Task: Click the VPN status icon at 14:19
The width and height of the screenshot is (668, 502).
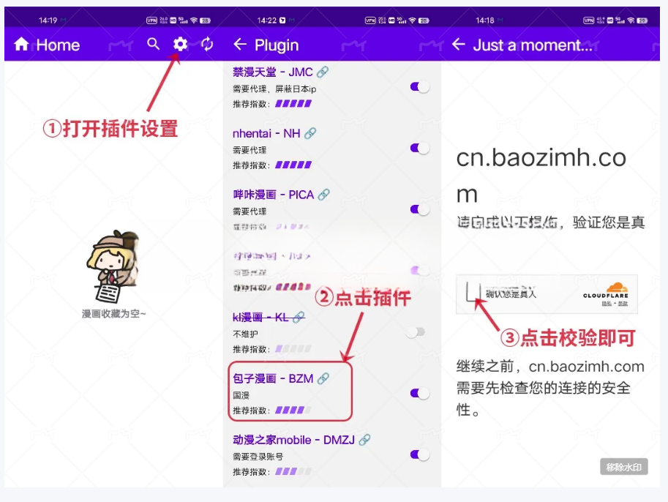Action: pos(151,20)
